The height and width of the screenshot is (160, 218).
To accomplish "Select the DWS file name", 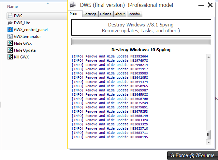I will tap(18, 16).
